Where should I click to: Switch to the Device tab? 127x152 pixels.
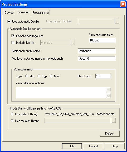[x=9, y=13]
